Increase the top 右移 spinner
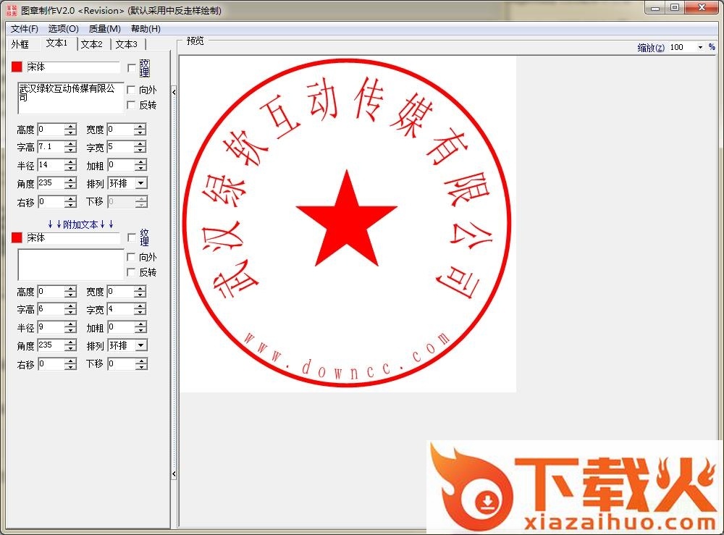 point(70,199)
